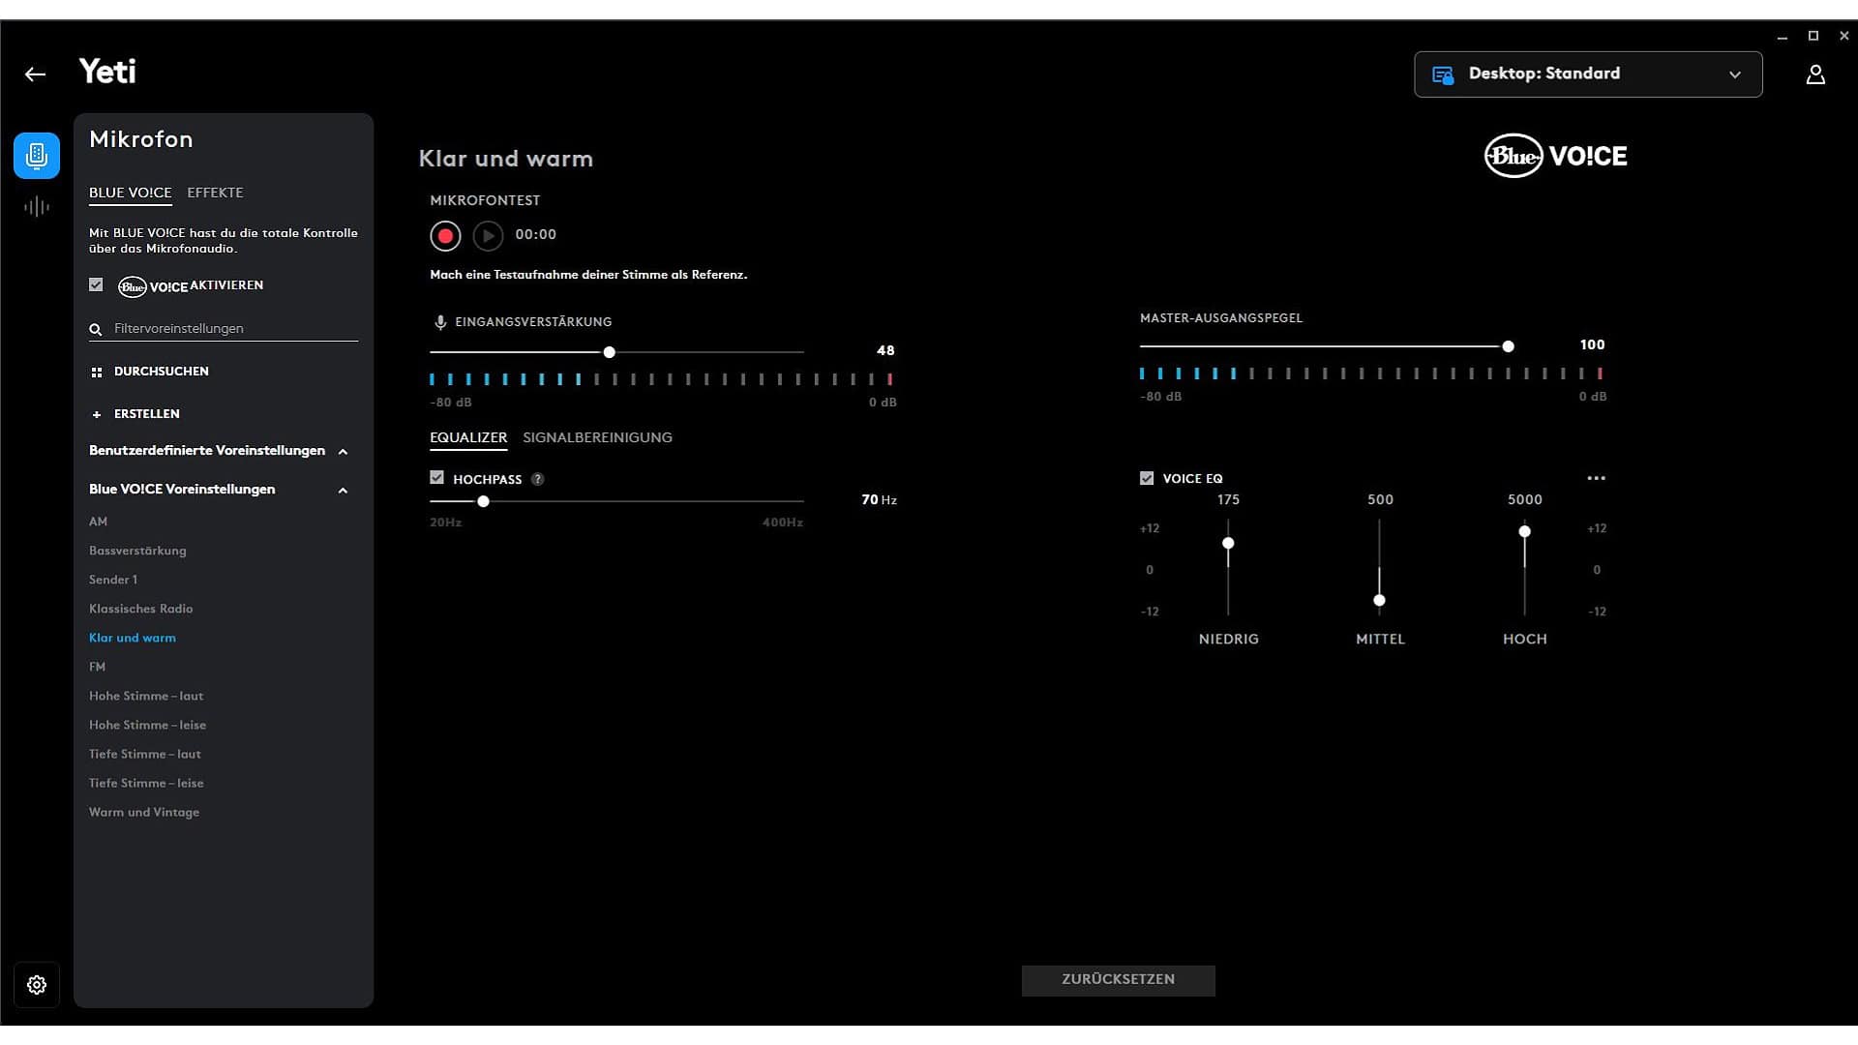Collapse Benutzerdefinierte Voreinstellungen section
This screenshot has height=1045, width=1858.
click(343, 452)
